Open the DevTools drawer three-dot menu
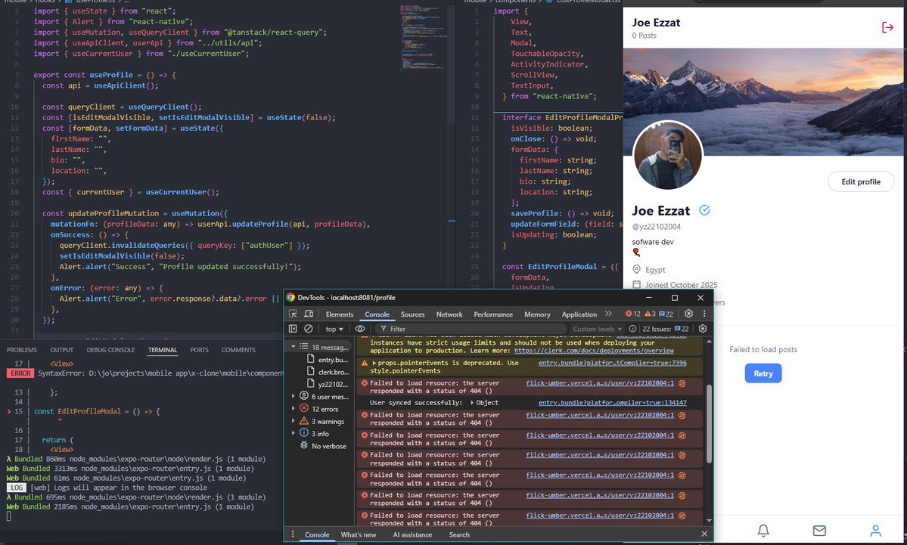Viewport: 907px width, 545px height. tap(293, 534)
